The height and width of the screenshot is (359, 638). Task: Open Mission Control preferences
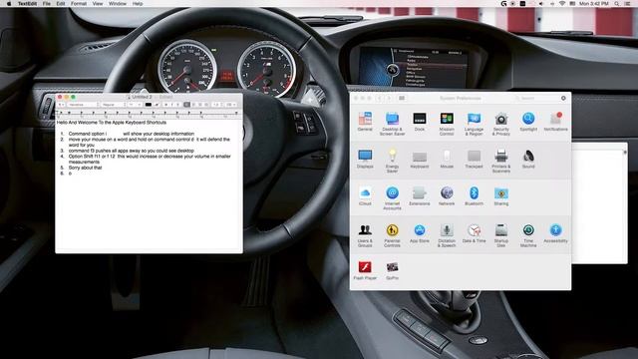[x=447, y=124]
